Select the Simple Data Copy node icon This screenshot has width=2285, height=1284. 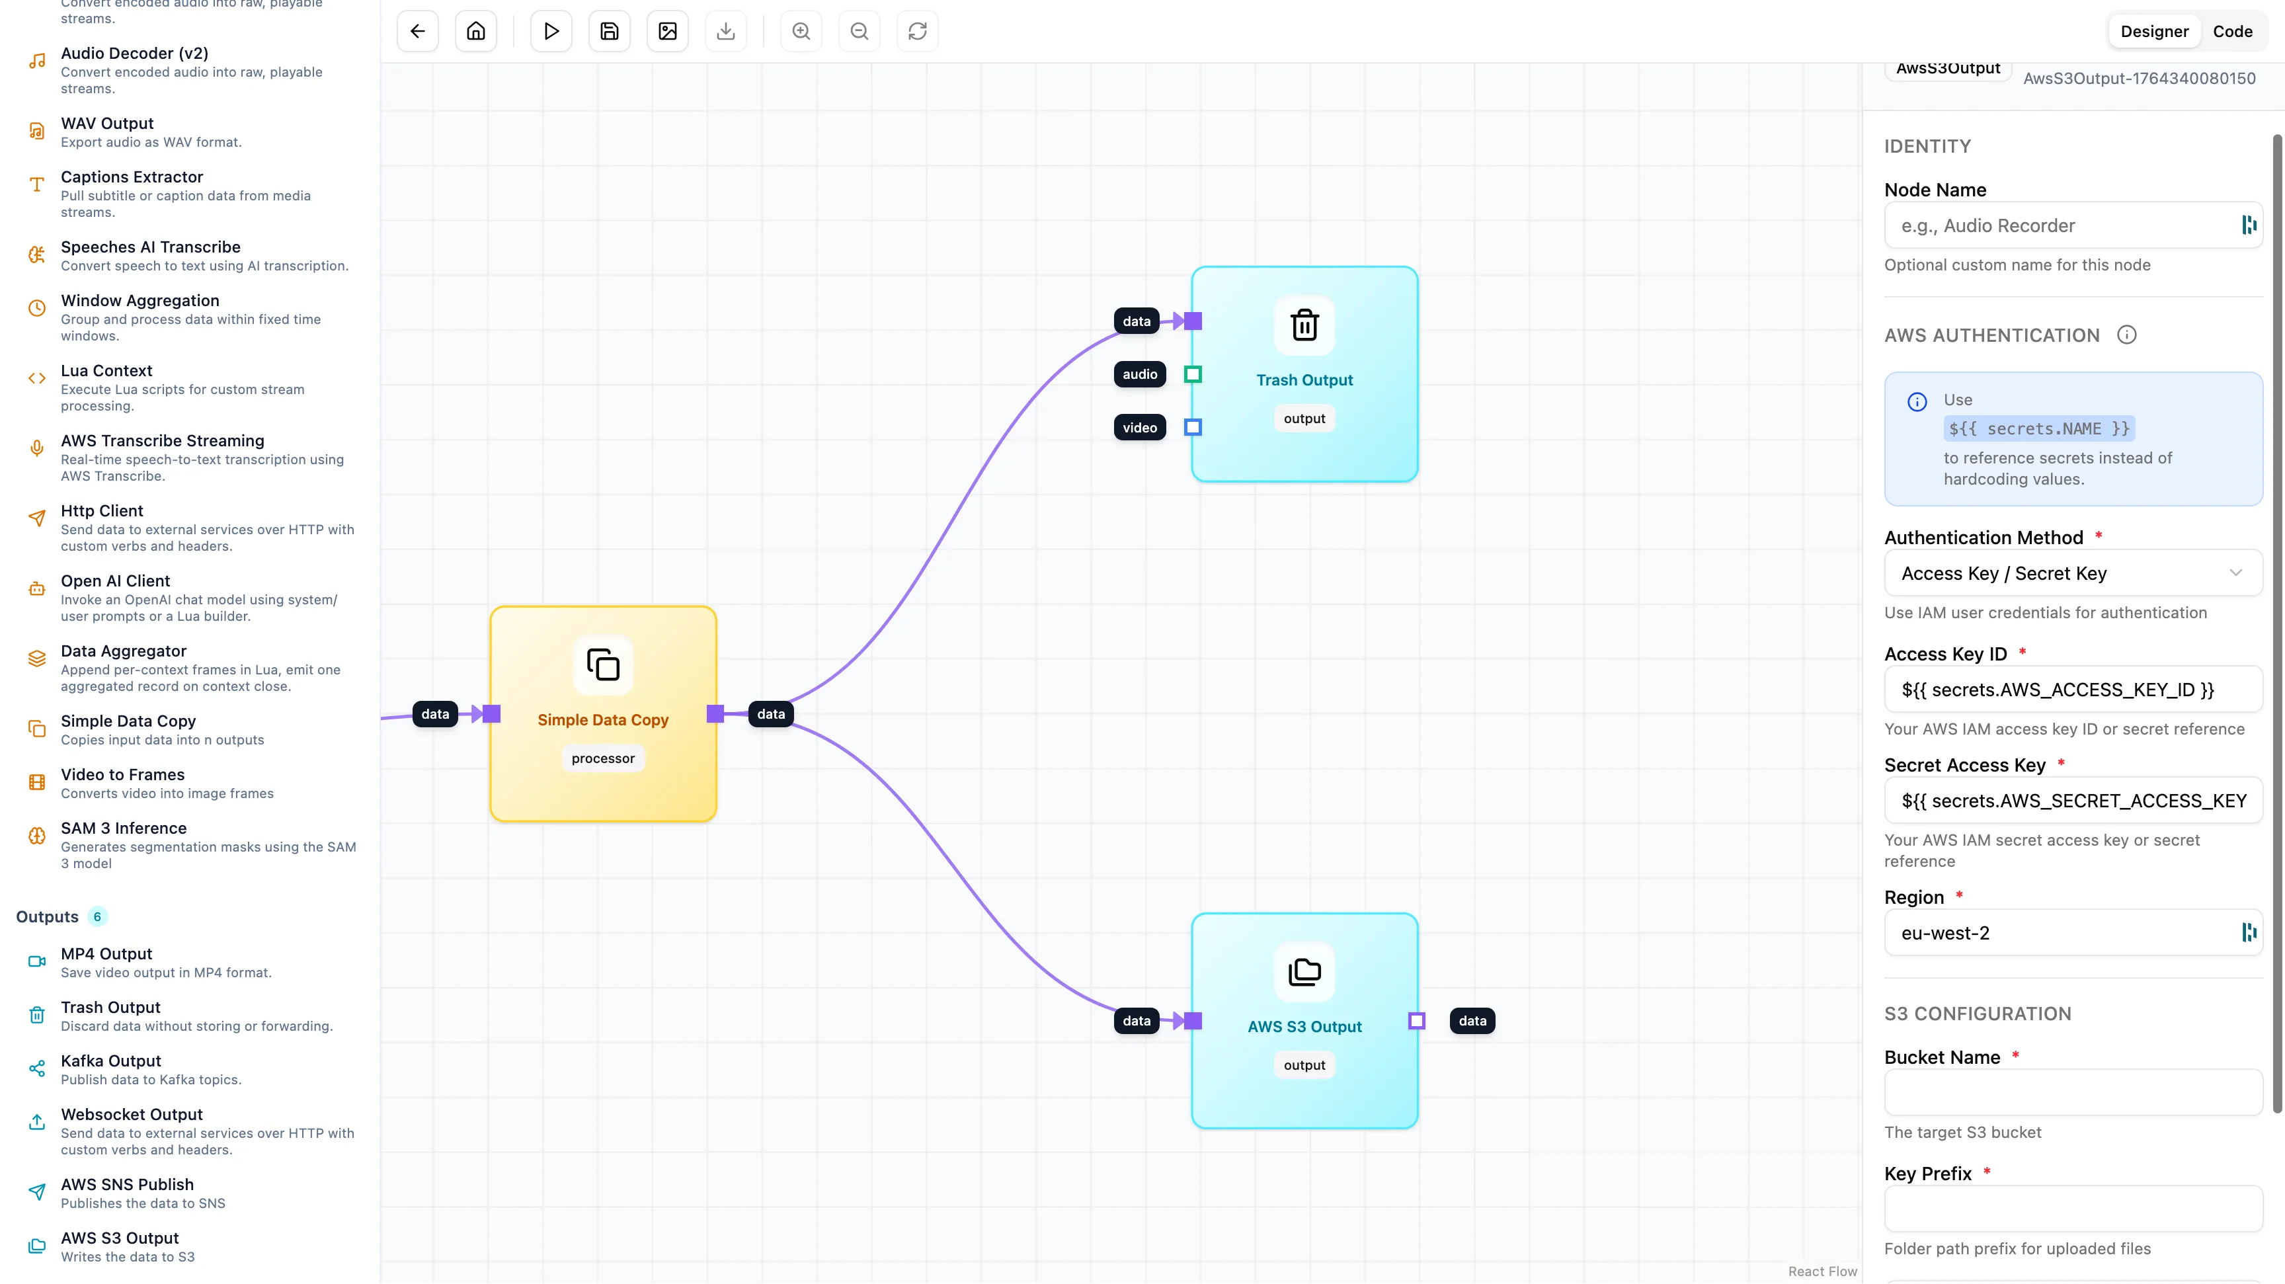603,664
